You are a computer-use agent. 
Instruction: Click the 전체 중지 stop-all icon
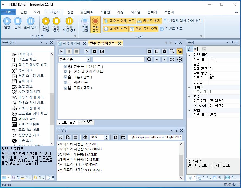[56, 21]
